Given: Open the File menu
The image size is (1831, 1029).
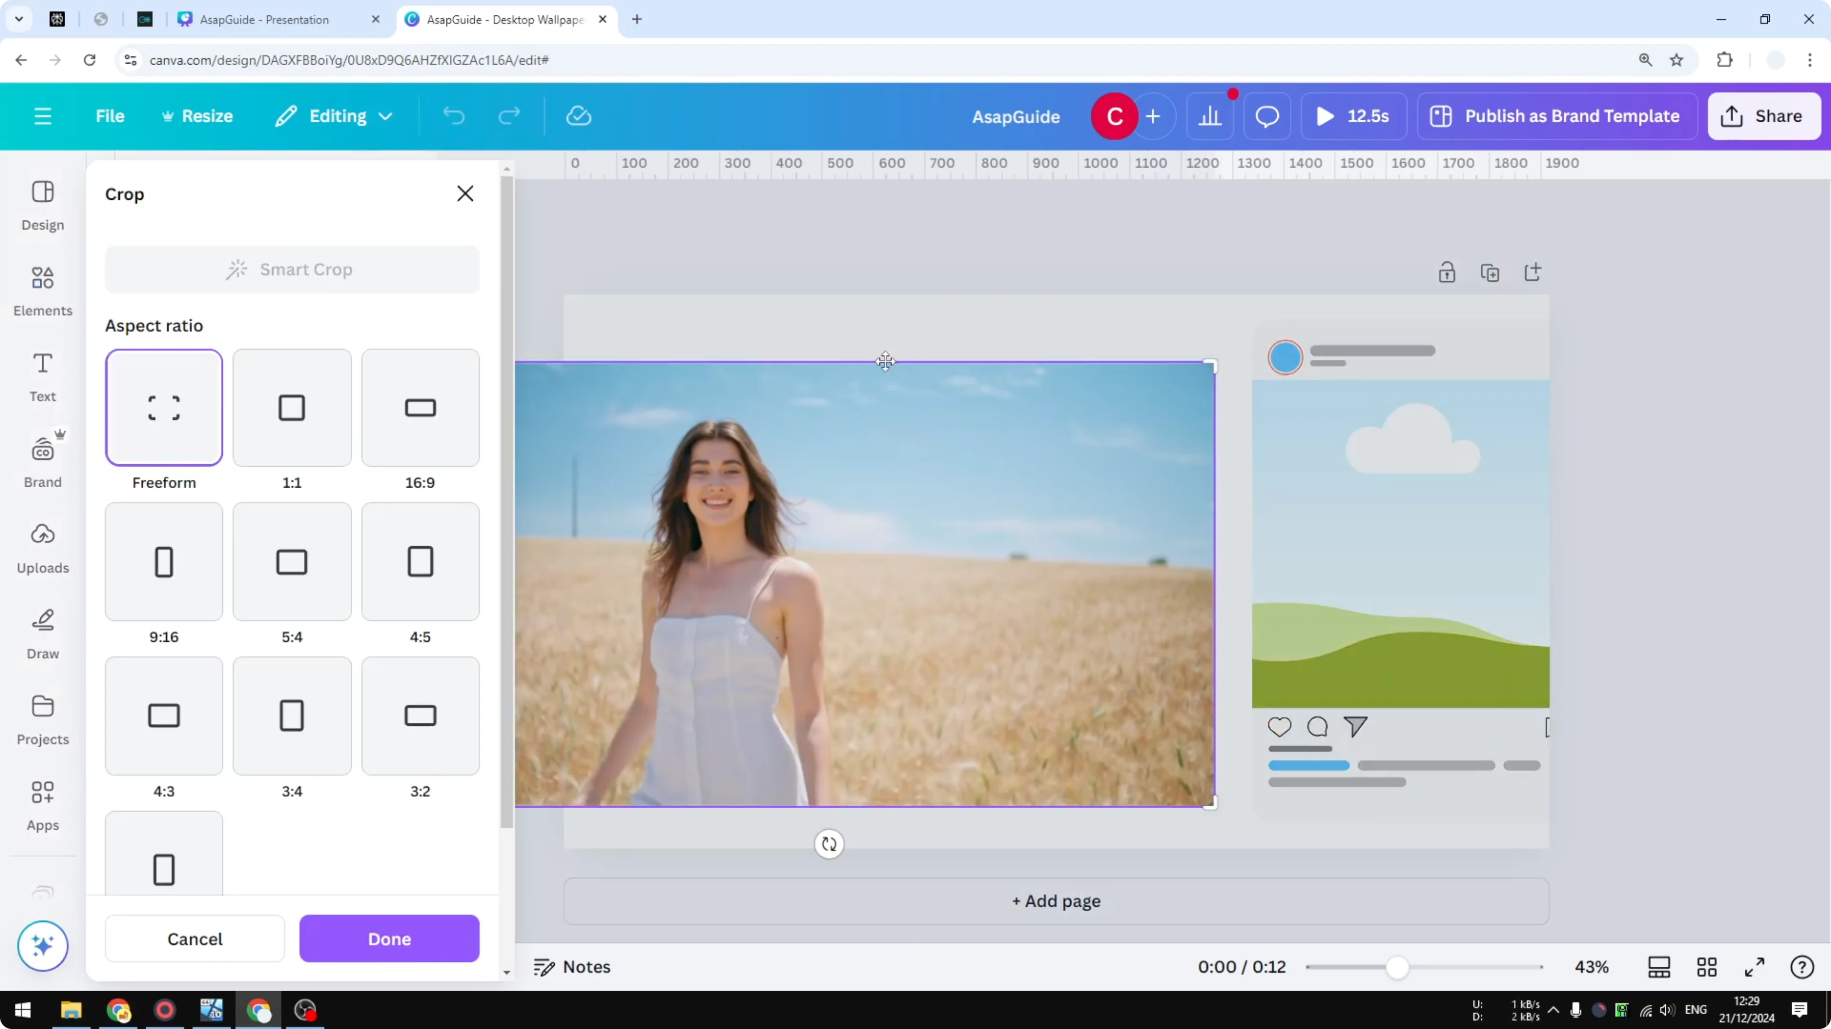Looking at the screenshot, I should click(x=110, y=116).
